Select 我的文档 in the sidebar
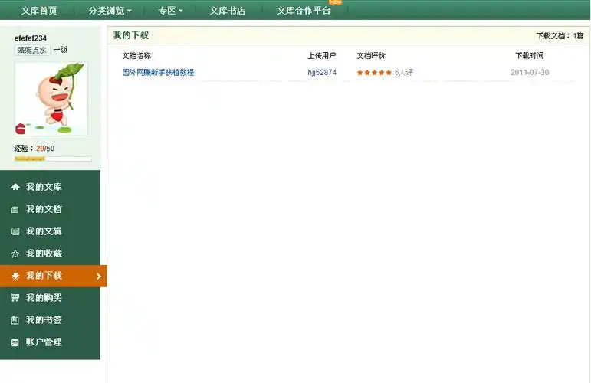 point(50,209)
